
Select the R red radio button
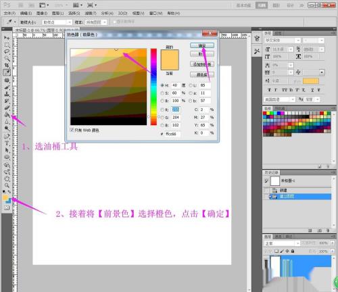coord(162,109)
